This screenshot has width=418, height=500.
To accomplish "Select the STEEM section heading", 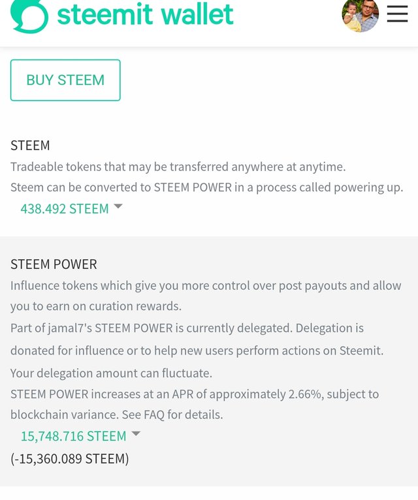I will tap(30, 146).
